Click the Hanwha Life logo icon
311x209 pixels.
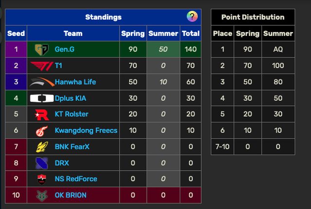click(x=41, y=82)
